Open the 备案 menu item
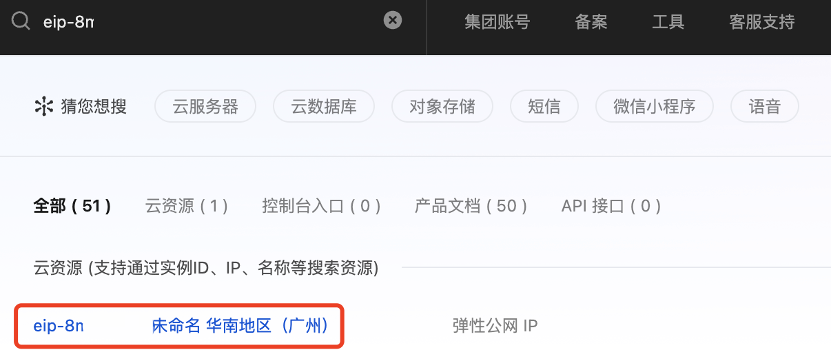This screenshot has height=361, width=831. [x=591, y=22]
